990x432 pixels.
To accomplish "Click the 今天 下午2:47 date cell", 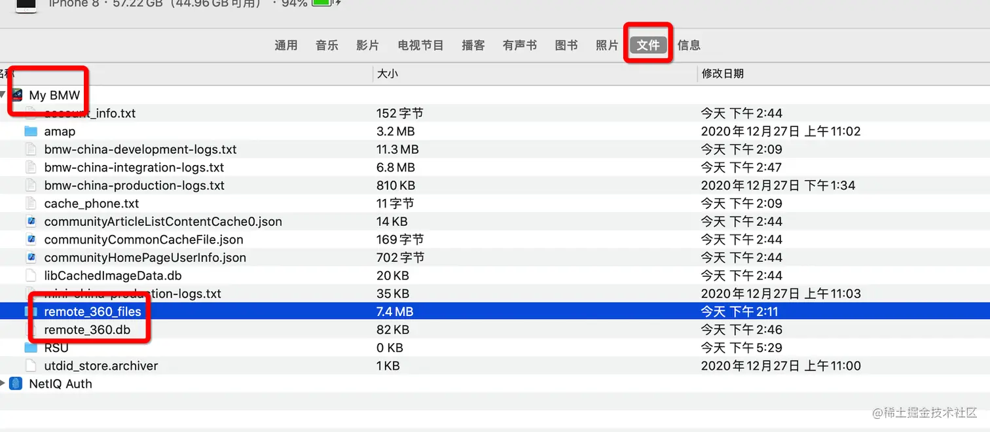I will (741, 168).
